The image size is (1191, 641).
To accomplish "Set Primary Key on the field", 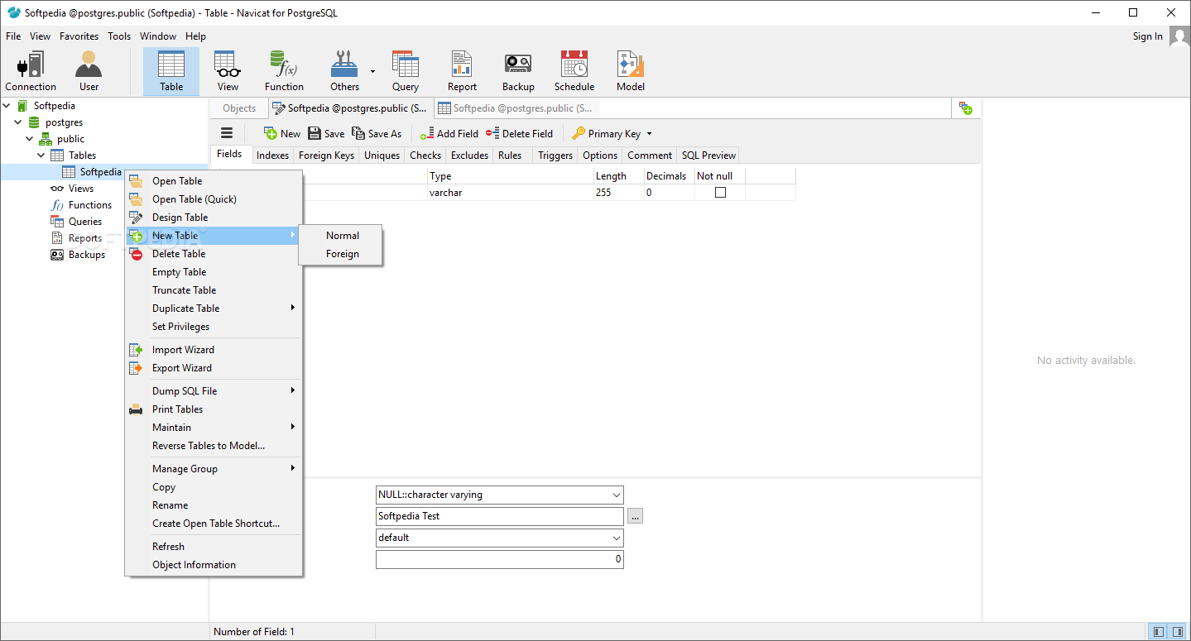I will coord(607,133).
